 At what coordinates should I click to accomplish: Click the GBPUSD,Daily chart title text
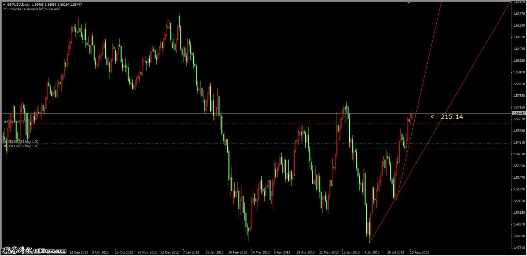coord(18,4)
